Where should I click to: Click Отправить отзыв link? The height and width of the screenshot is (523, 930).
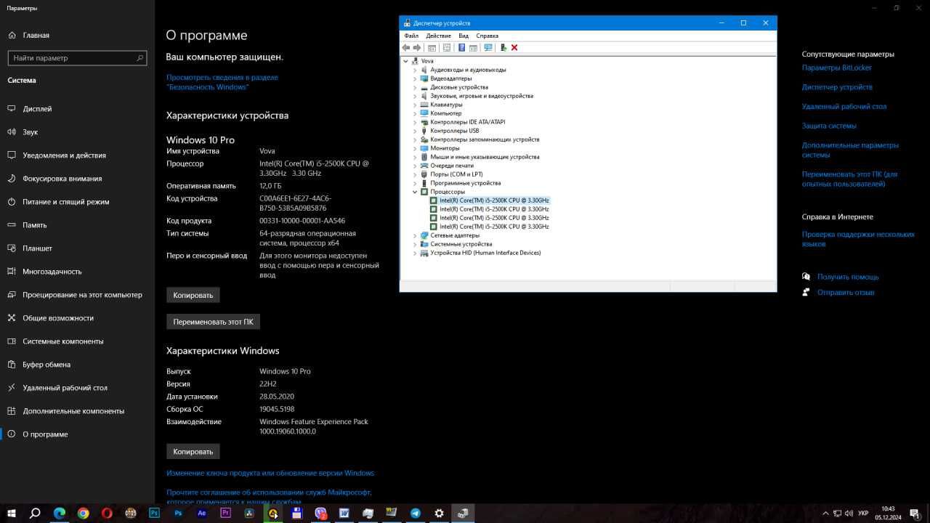[x=846, y=293]
